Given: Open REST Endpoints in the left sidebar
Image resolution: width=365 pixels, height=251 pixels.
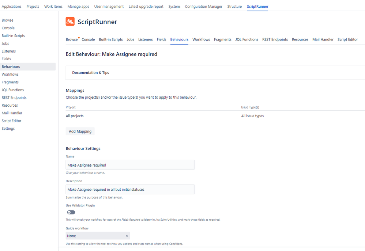Looking at the screenshot, I should click(14, 98).
